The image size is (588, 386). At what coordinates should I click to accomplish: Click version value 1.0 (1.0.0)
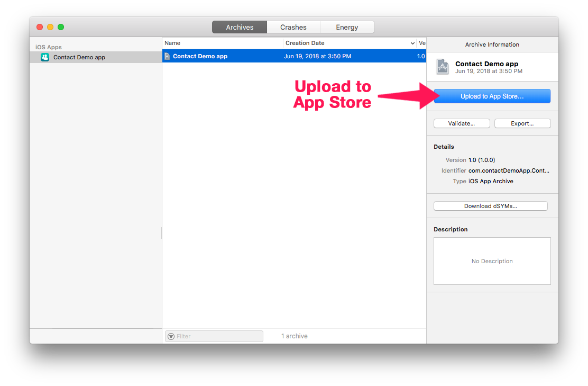[482, 160]
